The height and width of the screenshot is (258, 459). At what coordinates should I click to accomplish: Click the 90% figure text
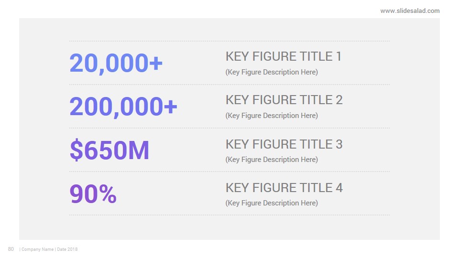93,193
